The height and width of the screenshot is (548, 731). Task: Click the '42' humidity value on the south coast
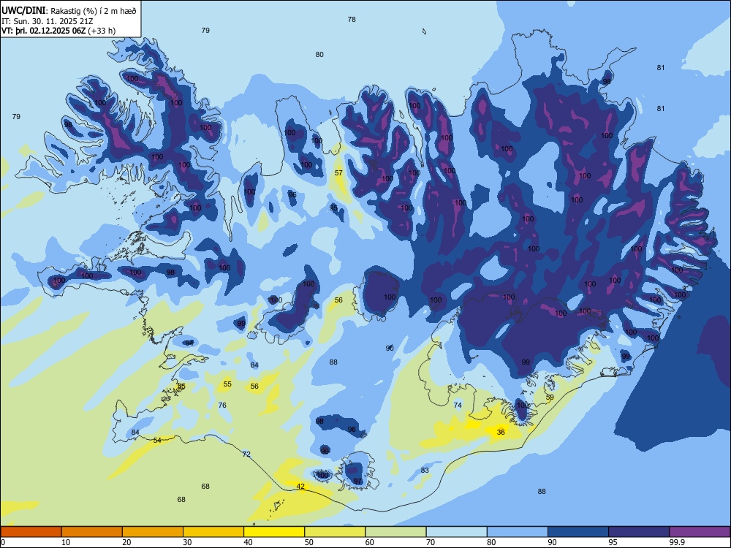point(300,487)
